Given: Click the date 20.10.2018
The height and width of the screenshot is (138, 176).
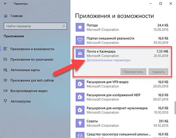Looking at the screenshot, I should 161,56.
